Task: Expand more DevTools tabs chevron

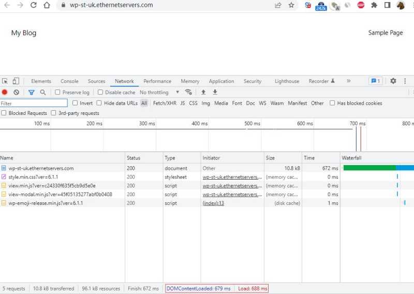Action: coord(348,81)
